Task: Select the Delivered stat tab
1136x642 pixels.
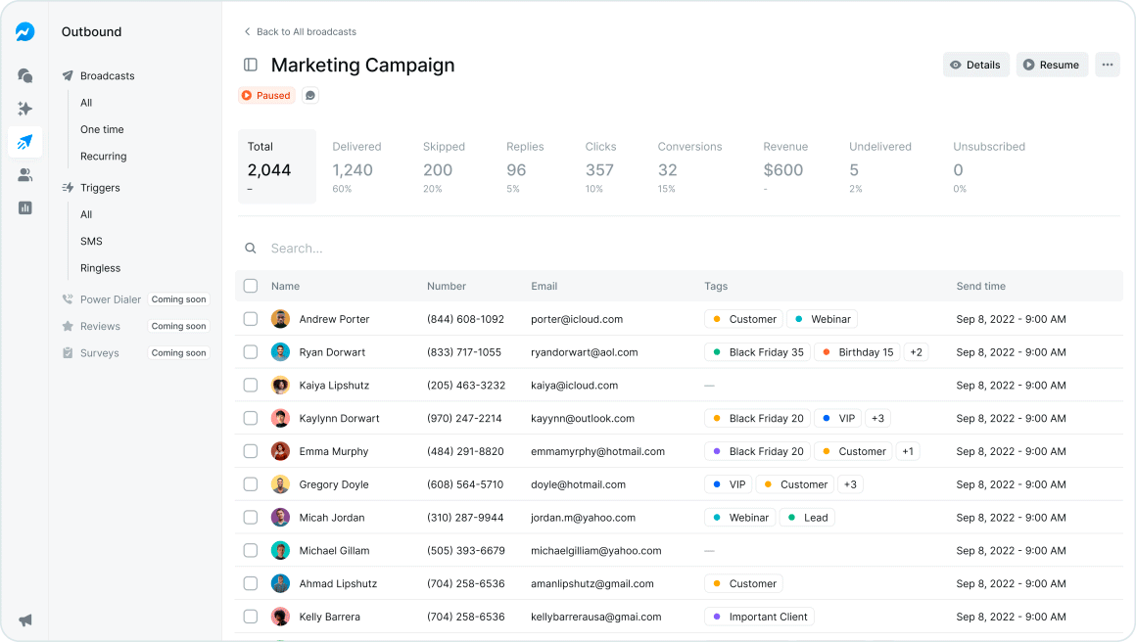Action: (356, 166)
